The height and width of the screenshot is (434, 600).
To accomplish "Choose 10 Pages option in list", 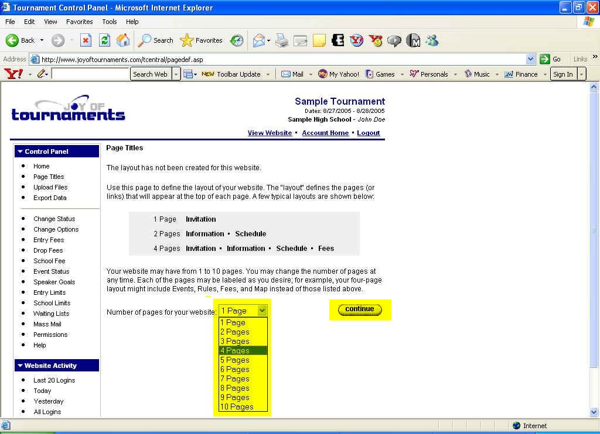I will point(237,407).
